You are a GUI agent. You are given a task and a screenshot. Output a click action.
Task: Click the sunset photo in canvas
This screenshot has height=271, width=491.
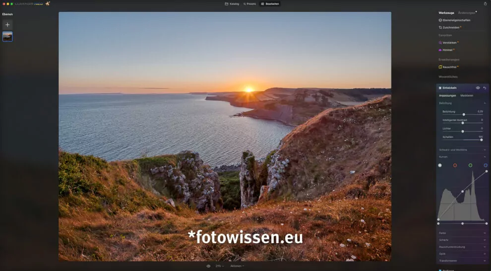click(225, 136)
